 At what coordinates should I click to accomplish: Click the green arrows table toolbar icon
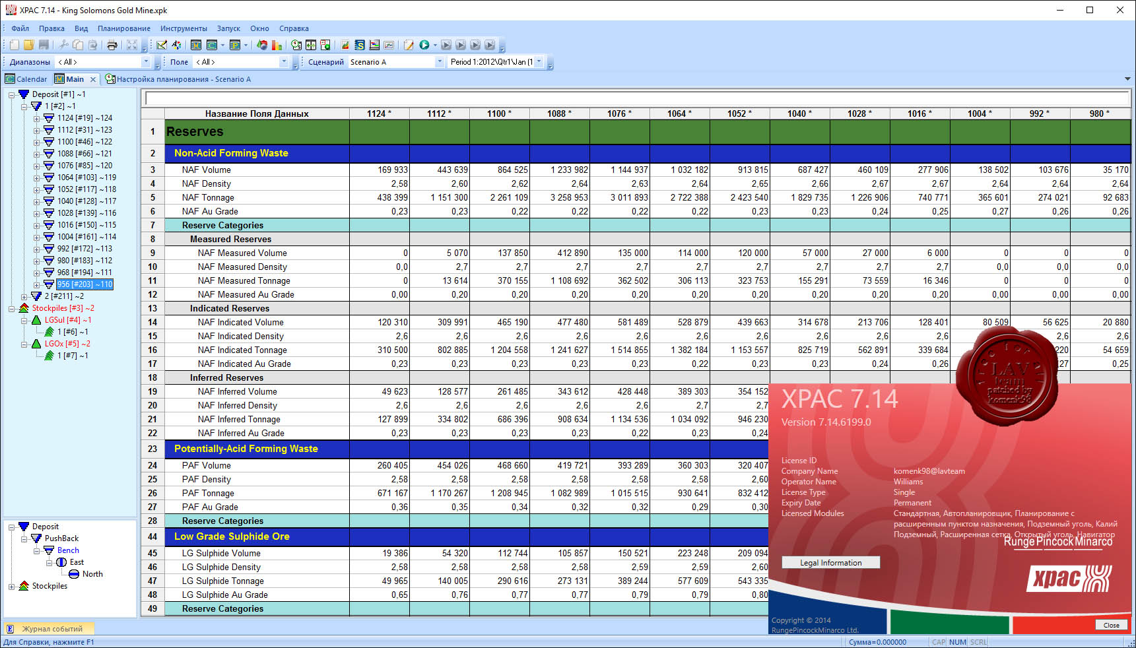coord(311,45)
